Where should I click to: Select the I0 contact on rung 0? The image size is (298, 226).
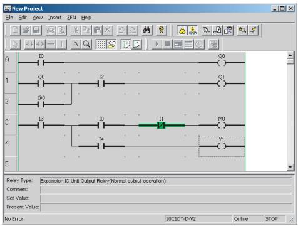click(x=41, y=62)
